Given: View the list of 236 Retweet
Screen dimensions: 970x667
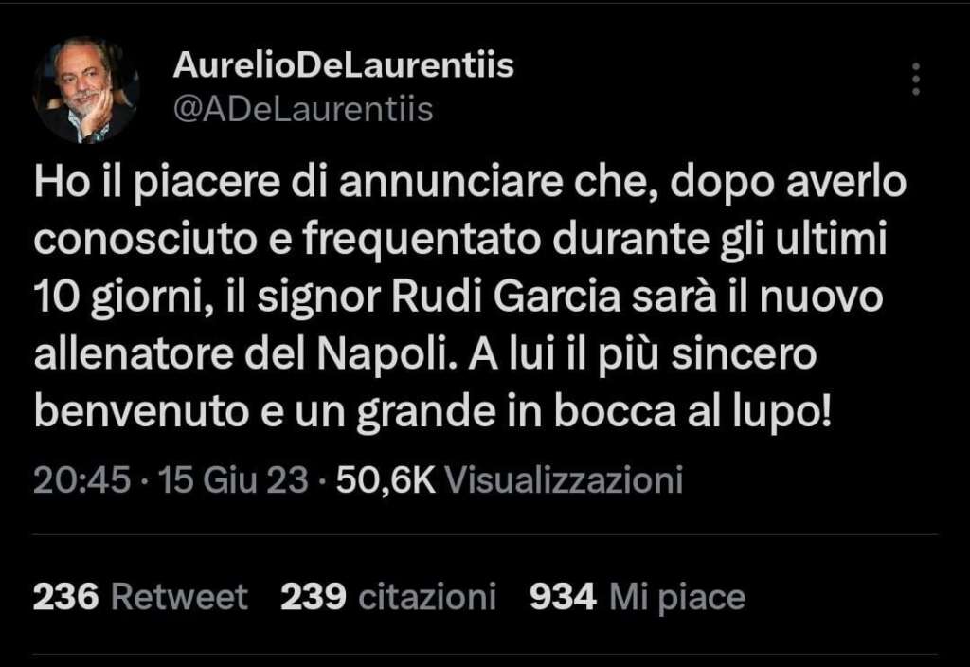Looking at the screenshot, I should 140,597.
